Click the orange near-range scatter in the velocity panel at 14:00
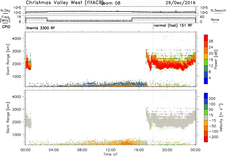 (x=125, y=142)
